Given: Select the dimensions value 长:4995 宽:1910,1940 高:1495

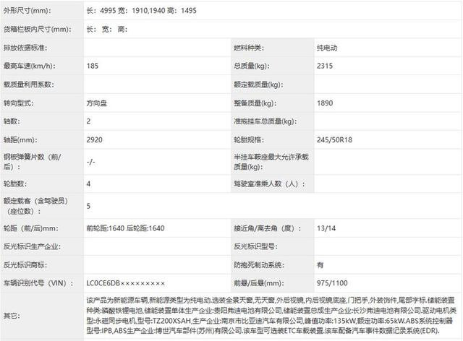Looking at the screenshot, I should pyautogui.click(x=142, y=11).
